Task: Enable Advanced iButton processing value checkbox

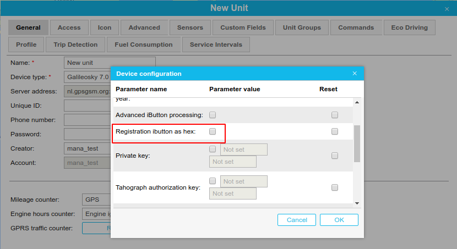Action: (213, 115)
